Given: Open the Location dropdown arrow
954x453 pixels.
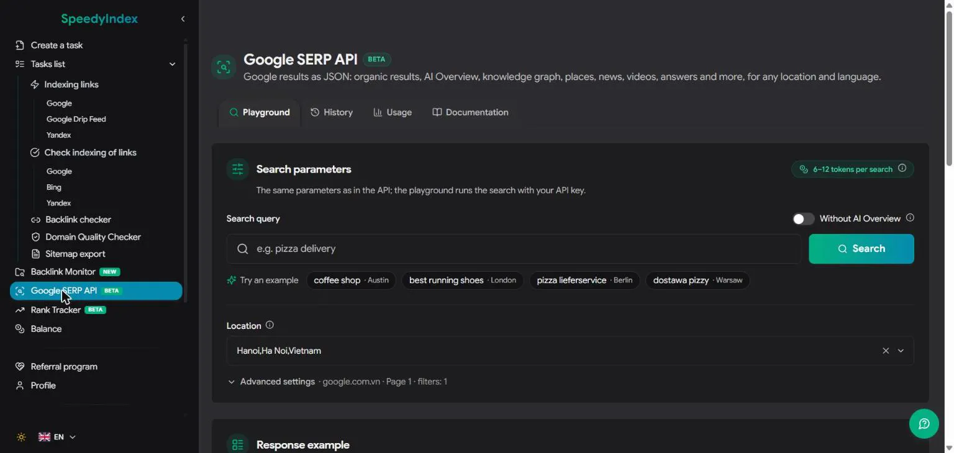Looking at the screenshot, I should click(901, 351).
